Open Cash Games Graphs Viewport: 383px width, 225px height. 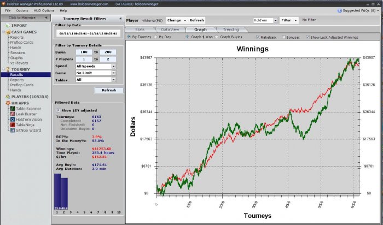(x=16, y=58)
